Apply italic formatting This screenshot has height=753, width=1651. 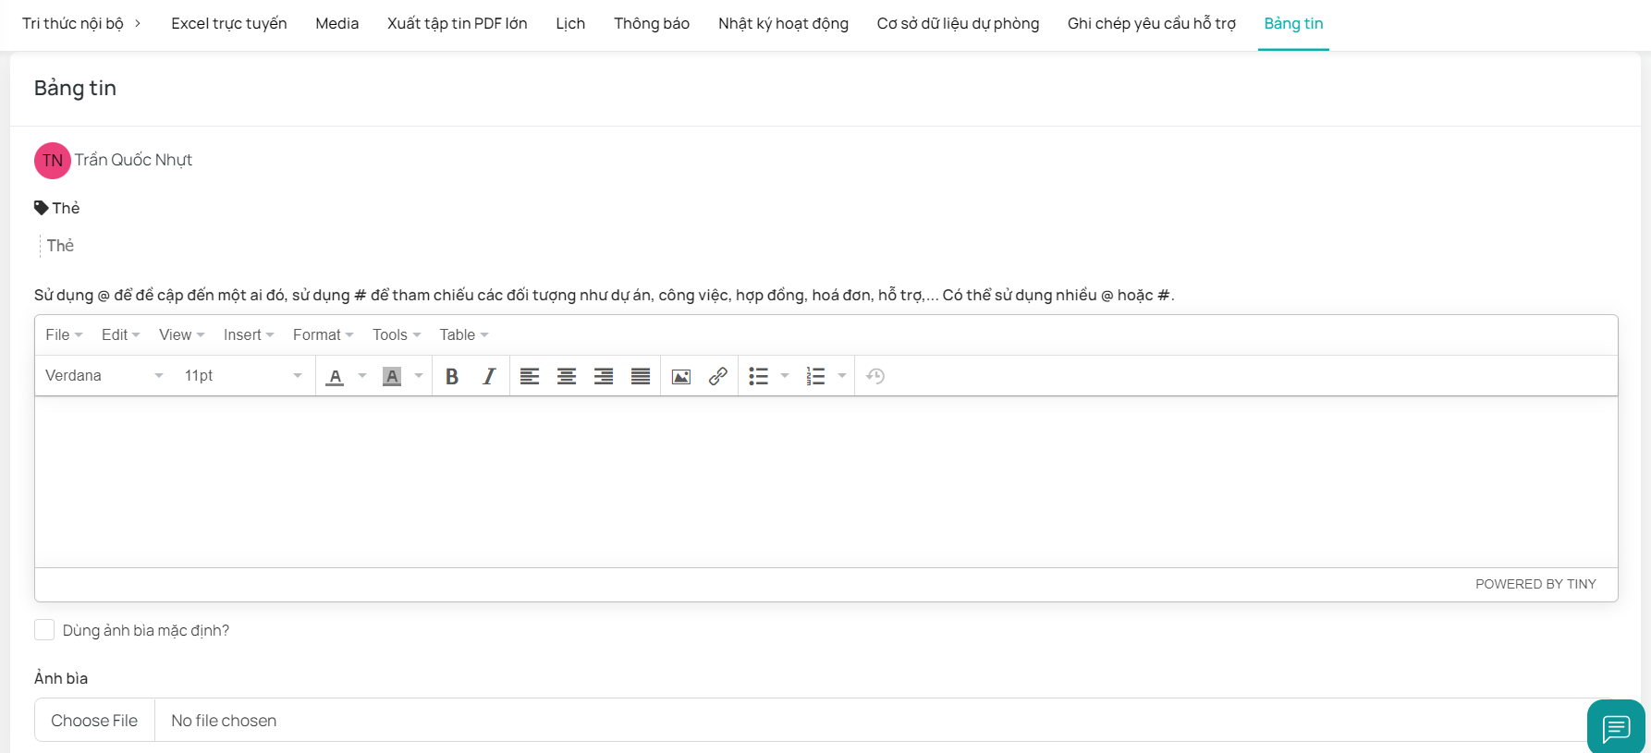coord(489,376)
